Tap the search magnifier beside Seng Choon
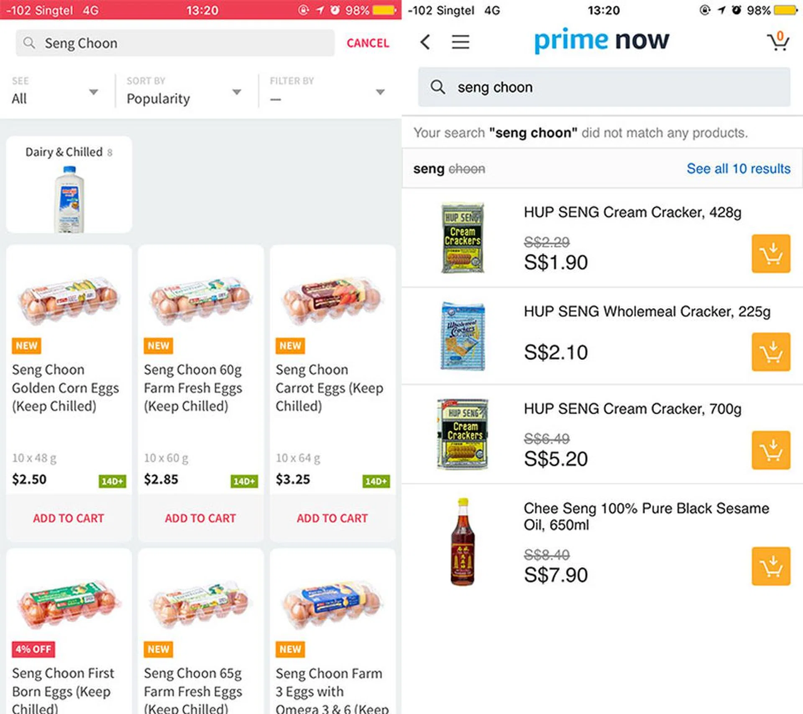 [x=29, y=43]
